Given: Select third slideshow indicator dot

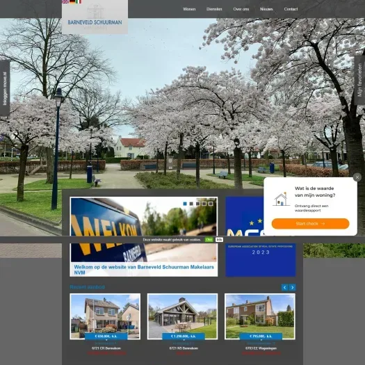Looking at the screenshot, I should point(198,204).
